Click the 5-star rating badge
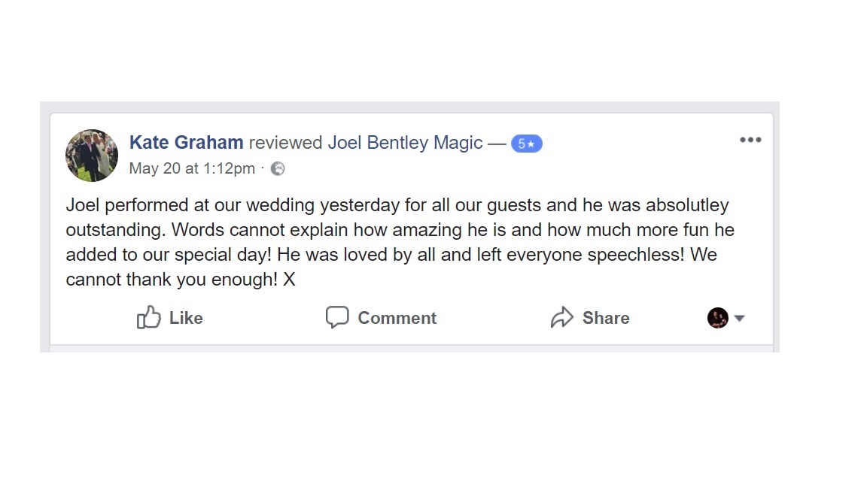 526,144
